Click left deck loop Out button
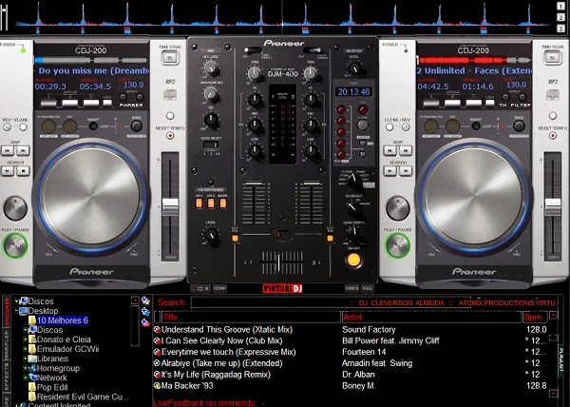The image size is (570, 407). click(69, 126)
